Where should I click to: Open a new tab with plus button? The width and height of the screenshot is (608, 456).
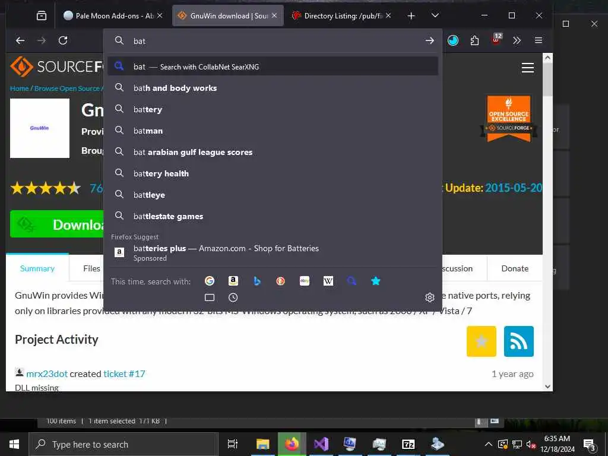tap(411, 15)
